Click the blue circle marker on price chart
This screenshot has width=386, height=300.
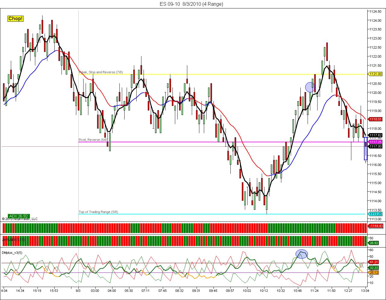tap(310, 87)
